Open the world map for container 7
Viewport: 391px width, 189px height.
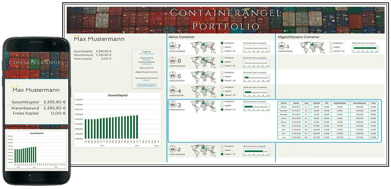tap(204, 47)
